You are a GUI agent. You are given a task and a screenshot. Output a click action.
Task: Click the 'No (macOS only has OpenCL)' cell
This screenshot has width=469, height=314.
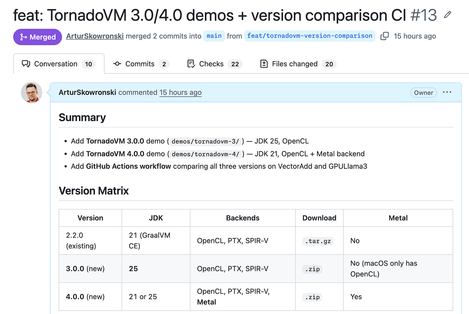(398, 269)
